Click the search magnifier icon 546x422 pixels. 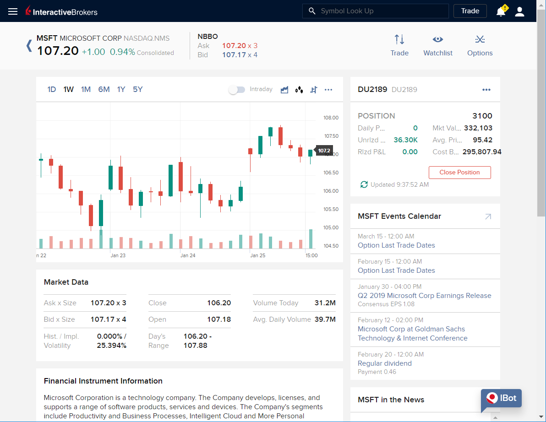tap(312, 11)
